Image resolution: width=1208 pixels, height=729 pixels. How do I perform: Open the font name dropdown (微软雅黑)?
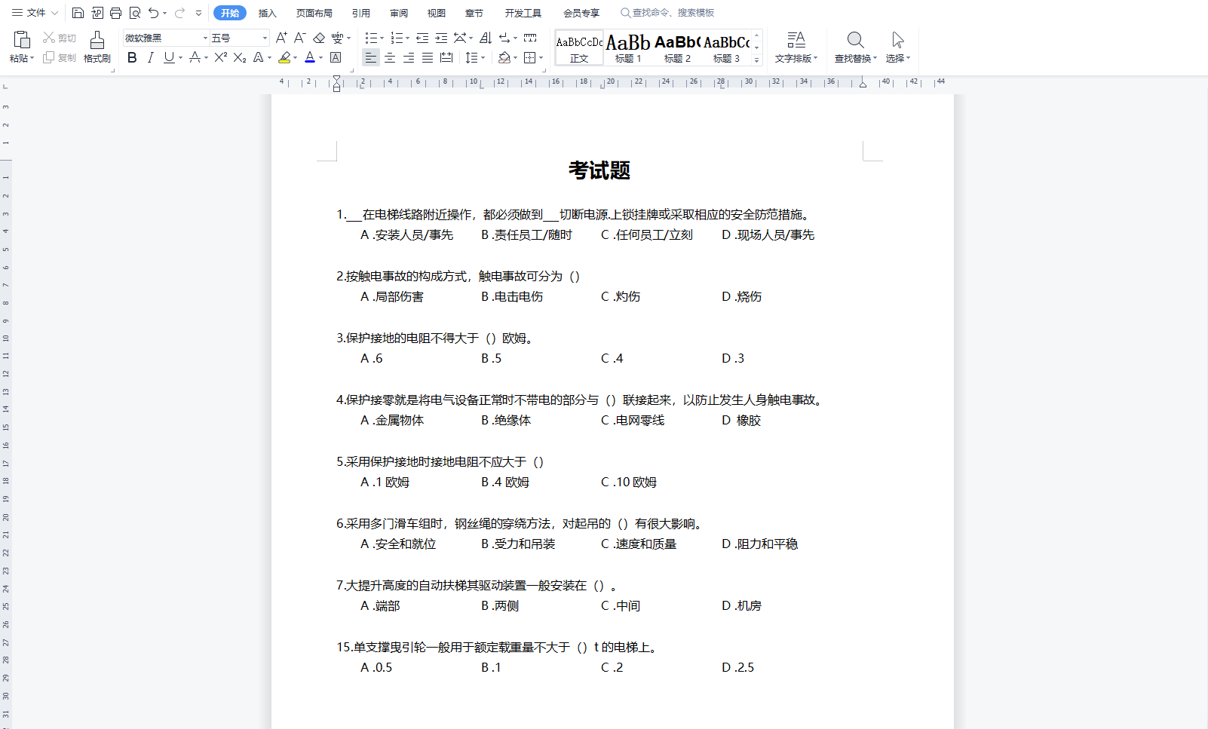pyautogui.click(x=205, y=38)
